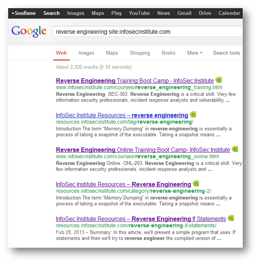This screenshot has height=264, width=259.
Task: Click the +Soufiane profile link
Action: (x=24, y=13)
